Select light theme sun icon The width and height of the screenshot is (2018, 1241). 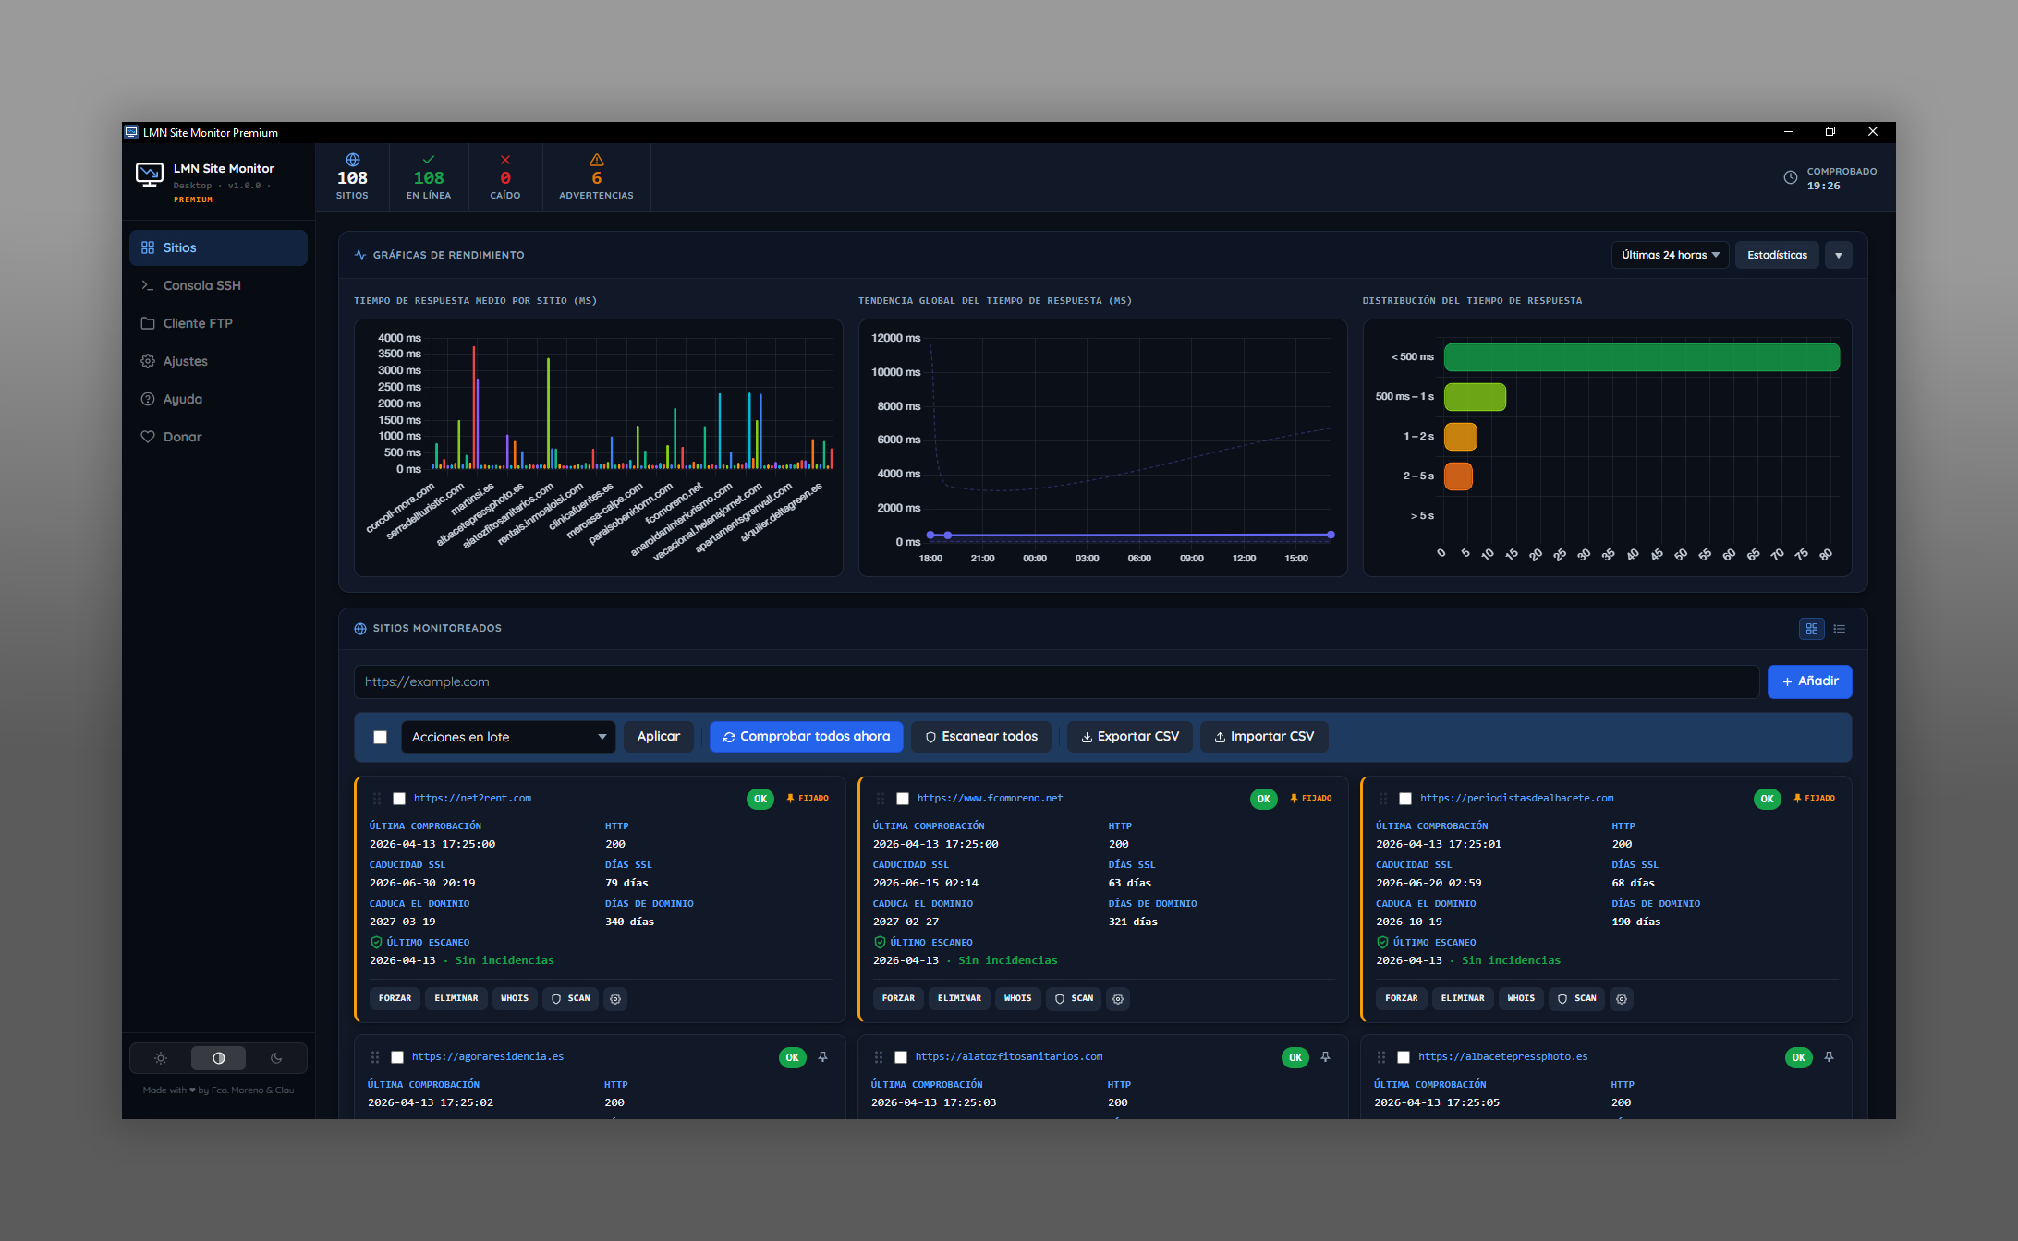(x=161, y=1058)
